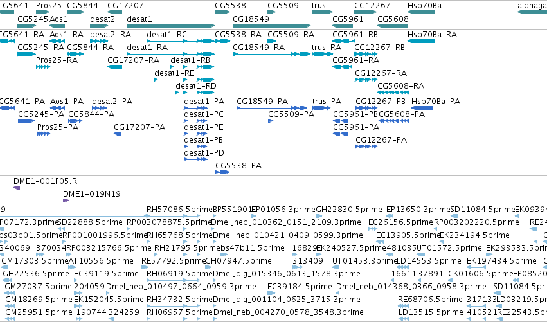Click the CG5245-PA protein bar

[26, 121]
